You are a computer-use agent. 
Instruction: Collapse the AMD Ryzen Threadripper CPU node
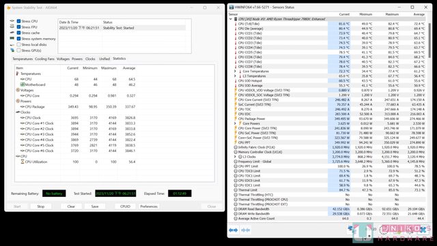pyautogui.click(x=231, y=19)
